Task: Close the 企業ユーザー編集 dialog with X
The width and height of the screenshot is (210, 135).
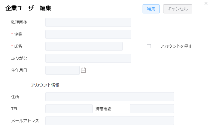Action: point(206,3)
